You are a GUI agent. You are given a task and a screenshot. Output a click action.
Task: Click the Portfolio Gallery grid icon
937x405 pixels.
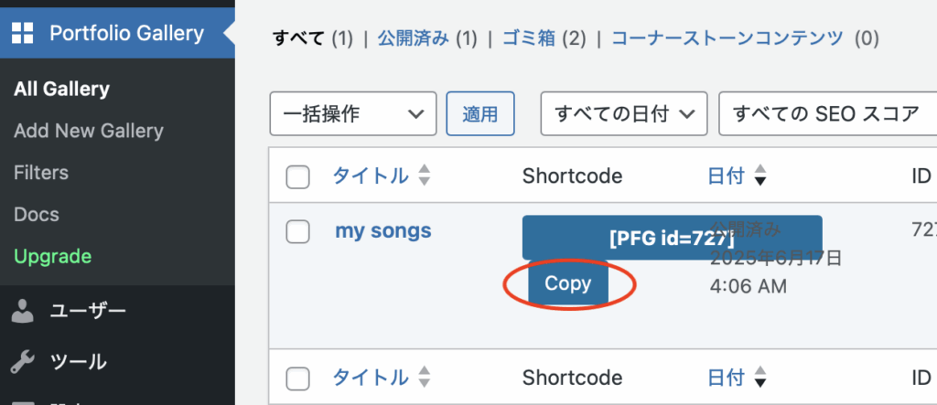23,33
